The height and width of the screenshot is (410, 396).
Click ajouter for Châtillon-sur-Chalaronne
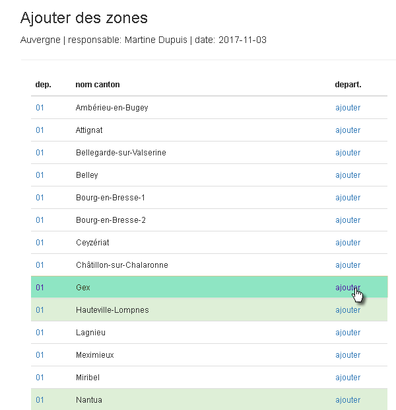coord(348,265)
